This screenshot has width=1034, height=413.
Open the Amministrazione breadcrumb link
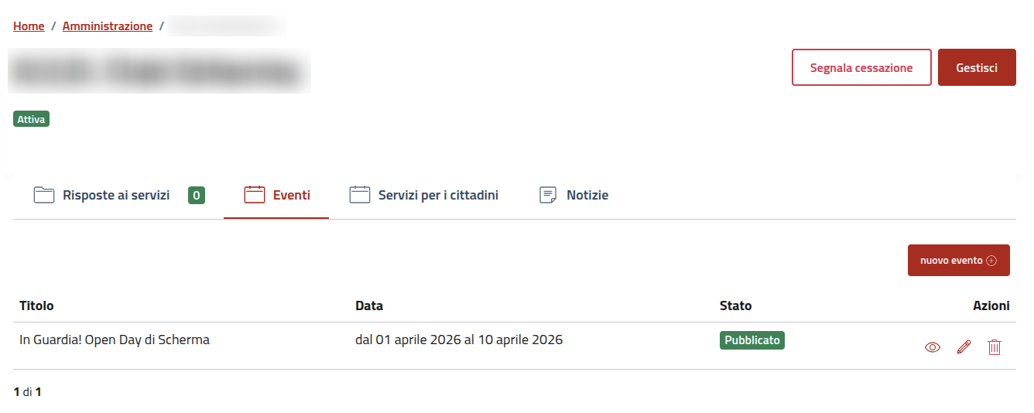click(108, 26)
